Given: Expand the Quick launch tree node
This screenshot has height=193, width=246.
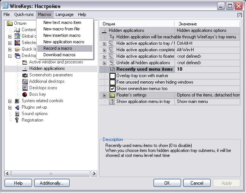Looking at the screenshot, I should click(x=10, y=49).
